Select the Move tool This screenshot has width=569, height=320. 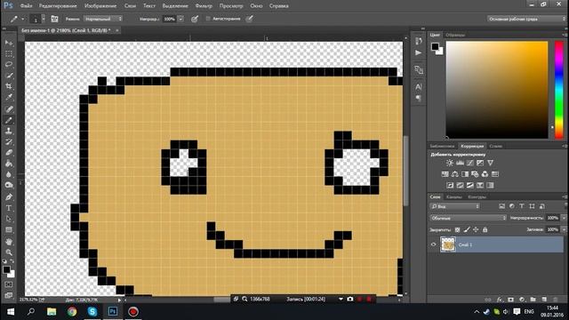pos(9,43)
